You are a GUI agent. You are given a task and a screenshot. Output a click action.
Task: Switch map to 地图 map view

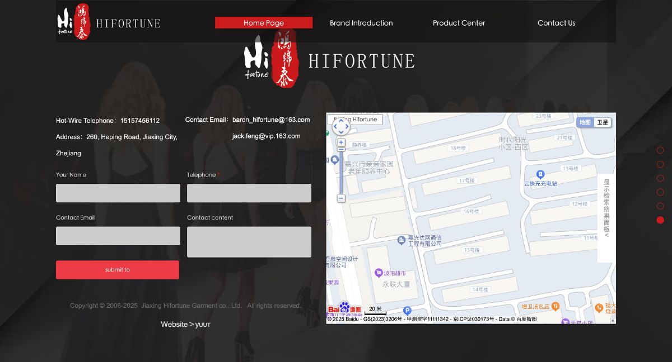(x=585, y=122)
